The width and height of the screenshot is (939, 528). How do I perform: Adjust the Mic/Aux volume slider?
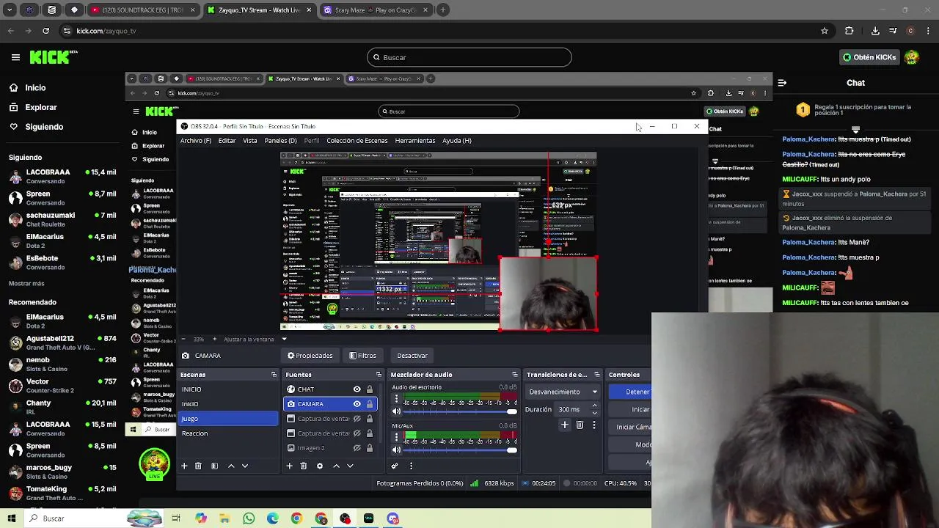click(x=460, y=450)
